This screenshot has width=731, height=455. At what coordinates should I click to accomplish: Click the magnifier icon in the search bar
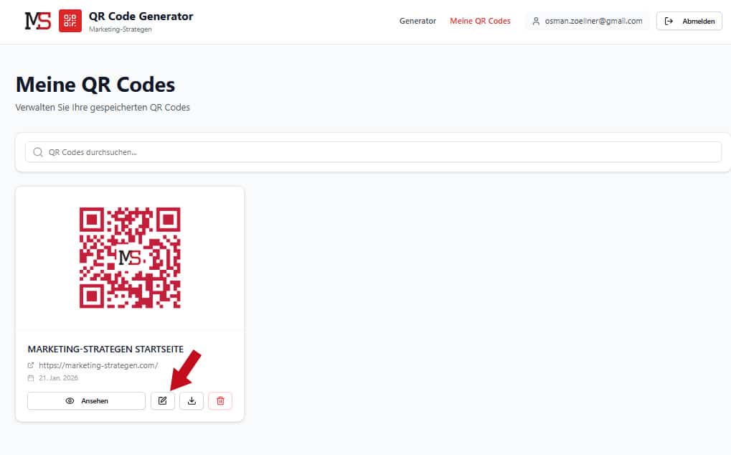click(37, 151)
